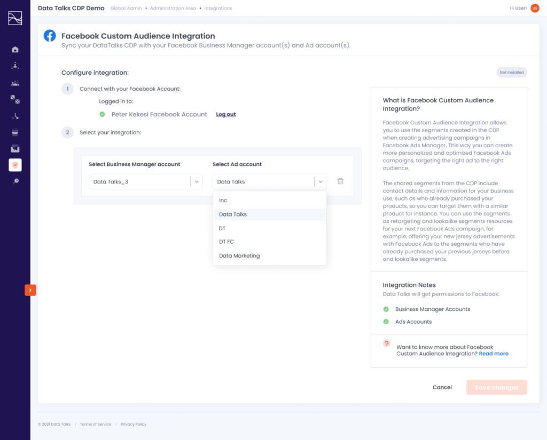Choose Data Marketing from the ad account list
The image size is (547, 440).
point(270,255)
